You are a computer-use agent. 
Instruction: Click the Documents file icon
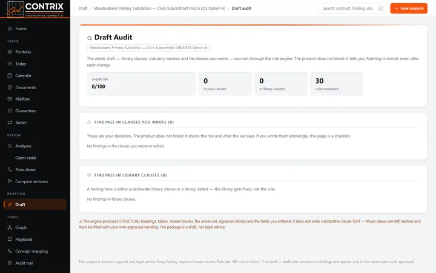pyautogui.click(x=10, y=87)
